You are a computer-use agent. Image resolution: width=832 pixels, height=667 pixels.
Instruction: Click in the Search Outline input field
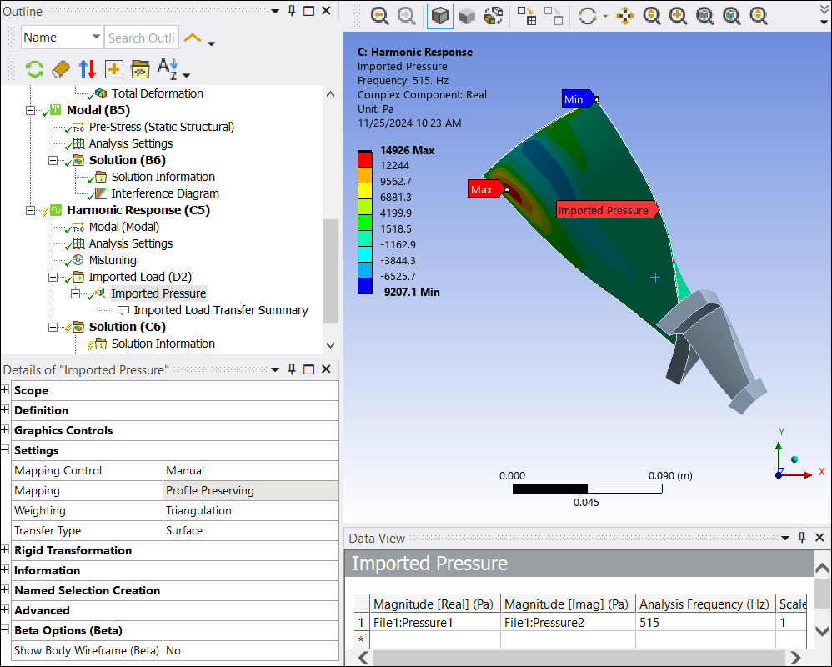pyautogui.click(x=141, y=38)
